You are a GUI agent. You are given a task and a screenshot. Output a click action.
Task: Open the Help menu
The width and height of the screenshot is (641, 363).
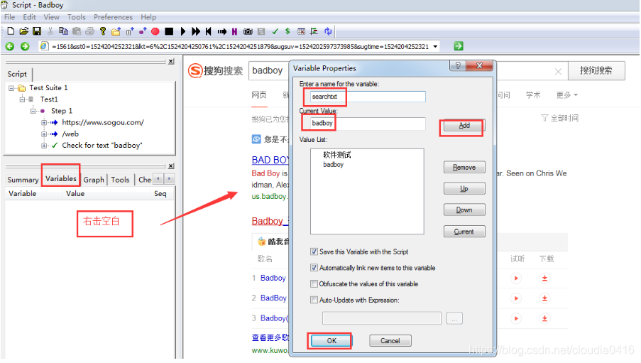(x=148, y=17)
